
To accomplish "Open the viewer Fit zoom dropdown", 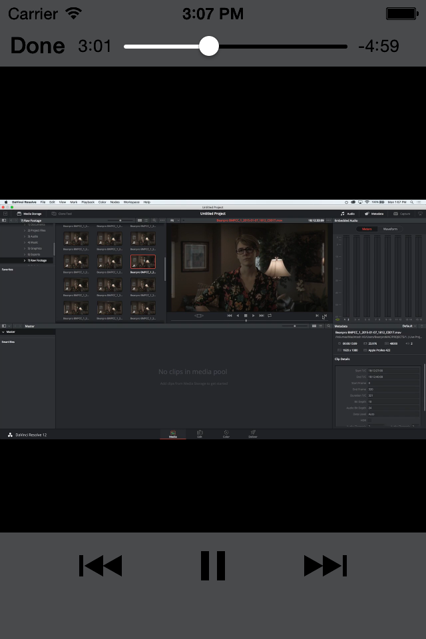I will coord(174,220).
